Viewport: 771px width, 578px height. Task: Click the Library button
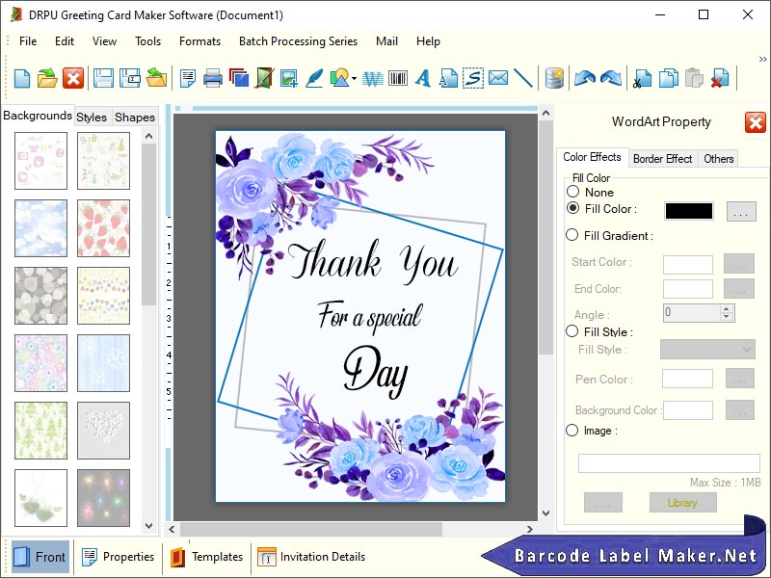(x=682, y=502)
